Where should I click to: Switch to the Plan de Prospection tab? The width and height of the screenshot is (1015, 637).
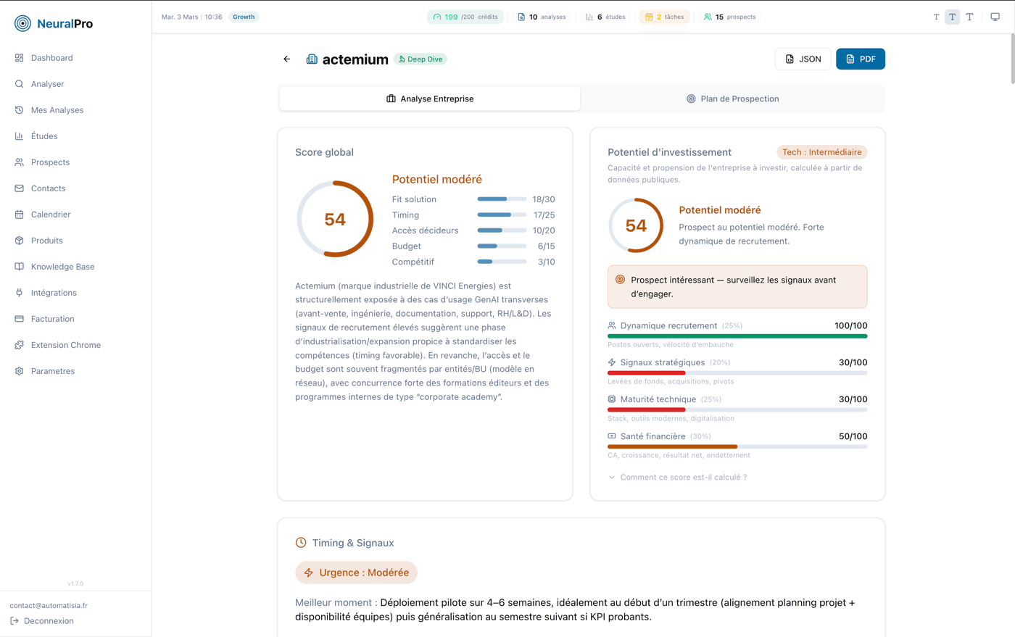pos(732,99)
